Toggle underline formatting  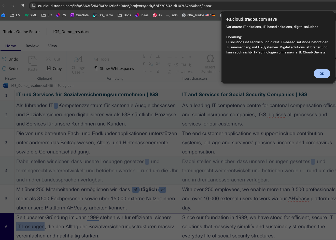(158, 56)
